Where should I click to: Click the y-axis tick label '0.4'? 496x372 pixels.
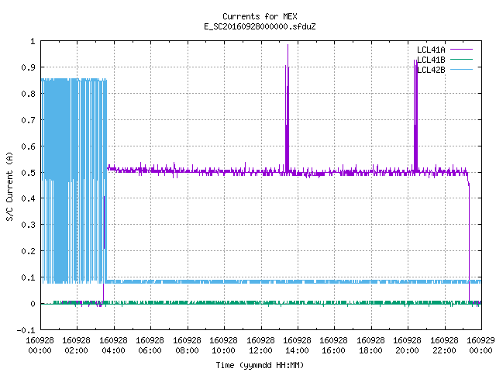click(x=28, y=198)
